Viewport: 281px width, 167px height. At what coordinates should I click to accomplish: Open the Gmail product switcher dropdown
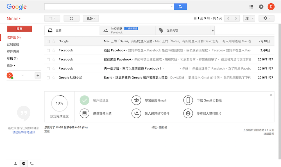pyautogui.click(x=14, y=18)
